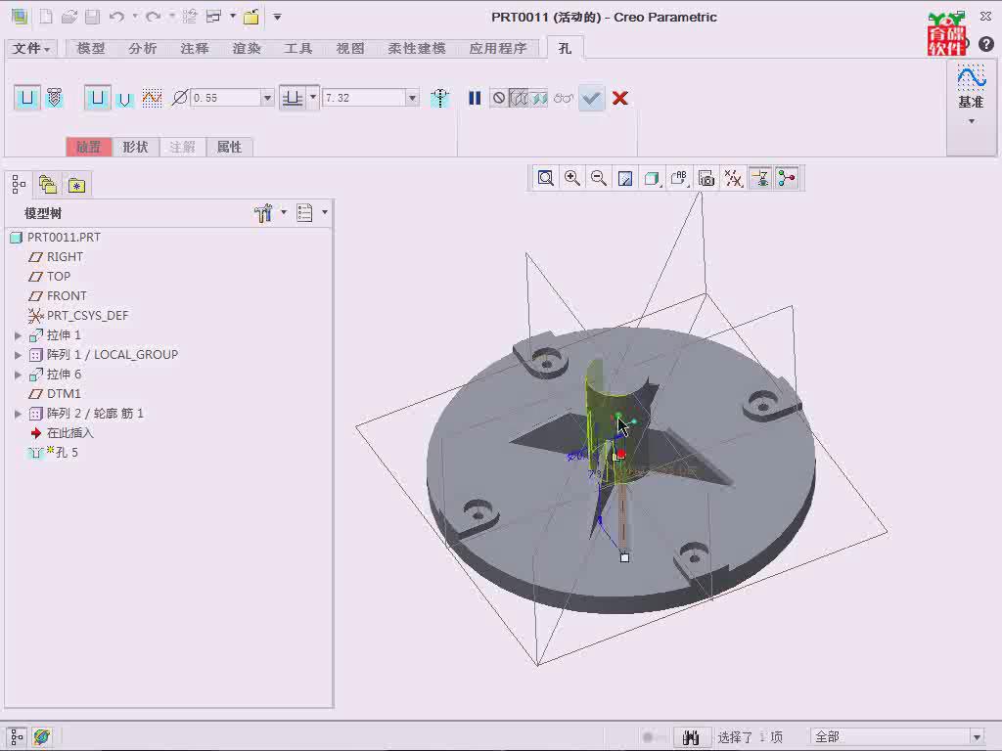Switch to the 模型 ribbon tab
Image resolution: width=1002 pixels, height=751 pixels.
(91, 49)
